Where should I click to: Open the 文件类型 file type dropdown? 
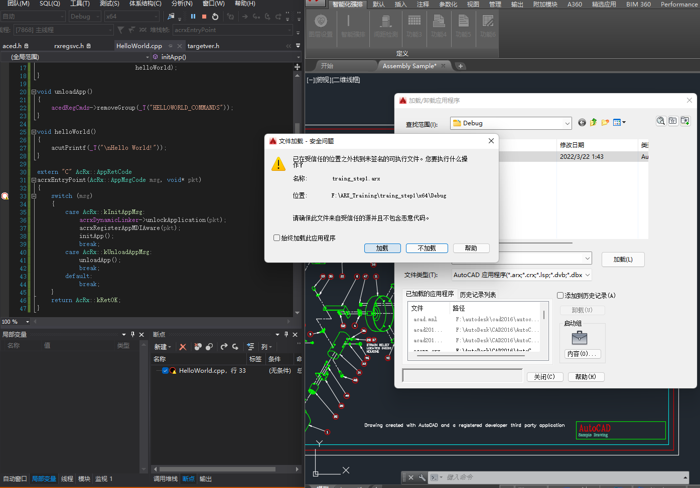[587, 275]
